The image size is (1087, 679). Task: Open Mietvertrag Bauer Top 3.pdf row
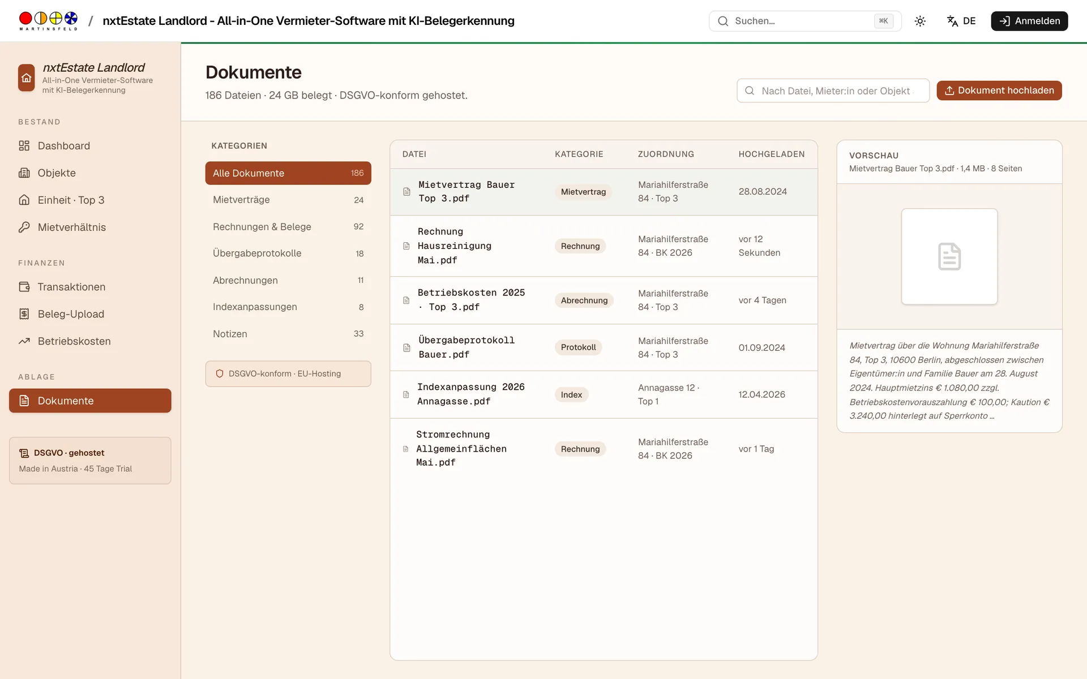click(x=604, y=192)
